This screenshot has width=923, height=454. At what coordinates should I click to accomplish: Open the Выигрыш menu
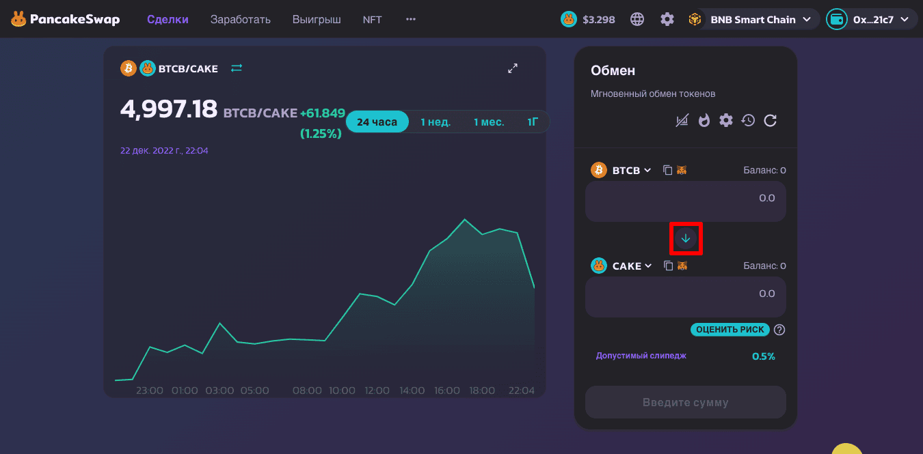[317, 19]
